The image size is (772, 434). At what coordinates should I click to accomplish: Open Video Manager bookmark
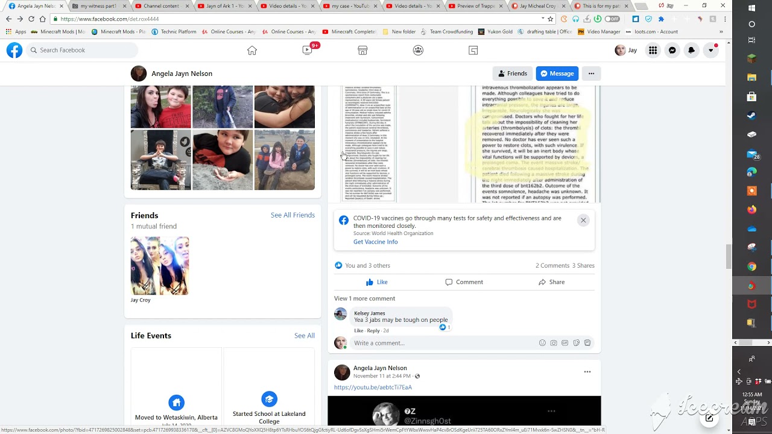[599, 31]
